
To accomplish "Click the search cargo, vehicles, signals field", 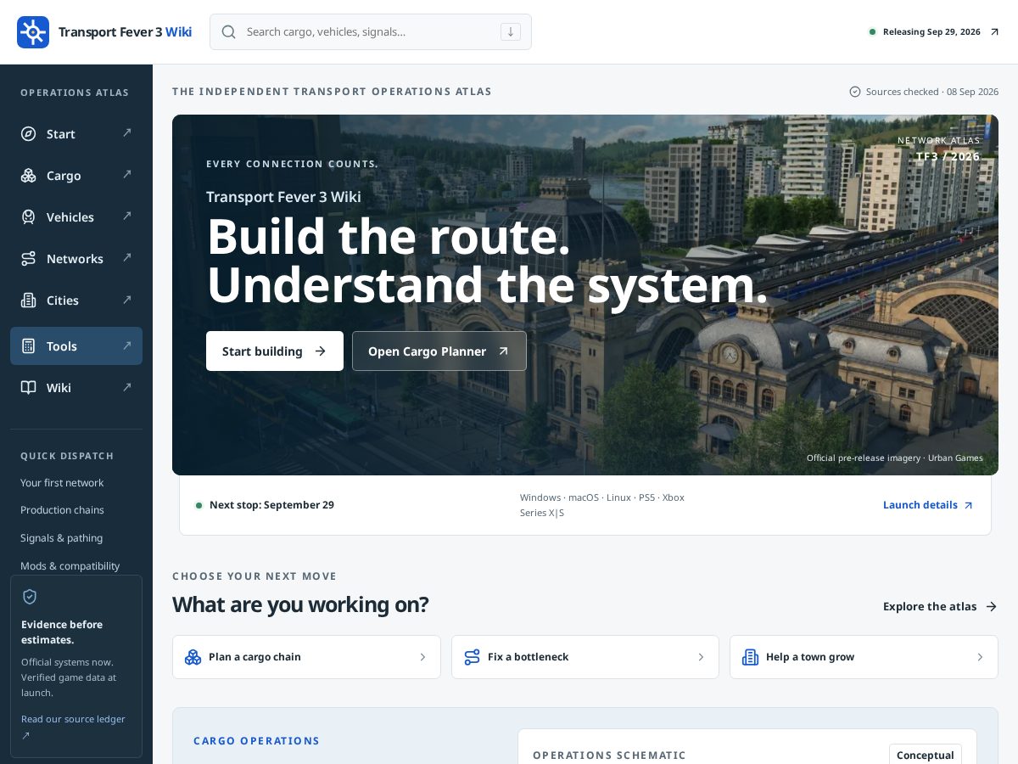I will click(x=371, y=32).
